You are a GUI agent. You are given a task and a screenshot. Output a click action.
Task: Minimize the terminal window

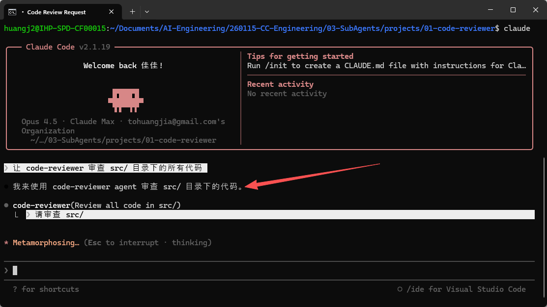coord(490,10)
